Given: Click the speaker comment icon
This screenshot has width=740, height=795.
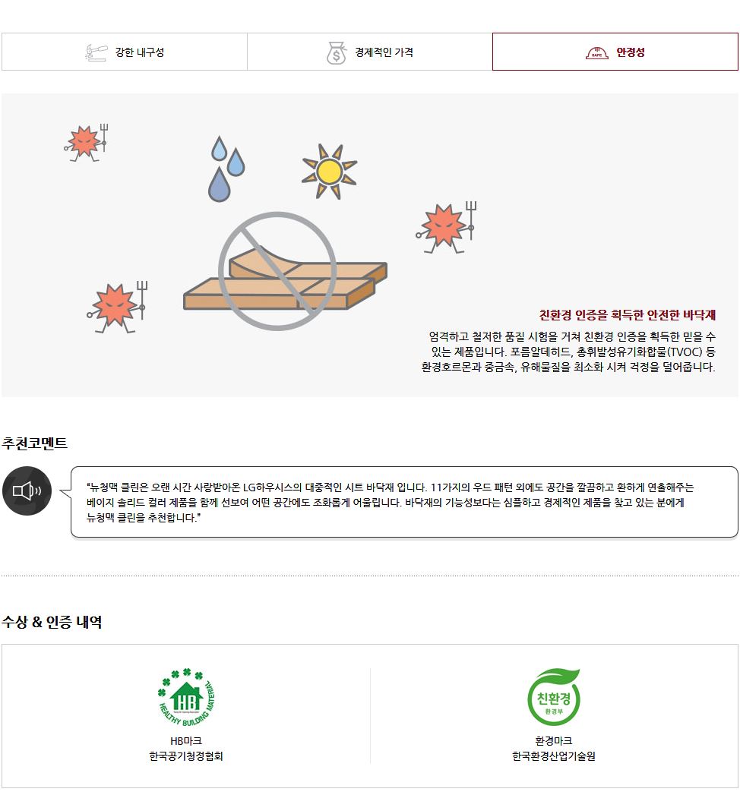Looking at the screenshot, I should tap(27, 491).
